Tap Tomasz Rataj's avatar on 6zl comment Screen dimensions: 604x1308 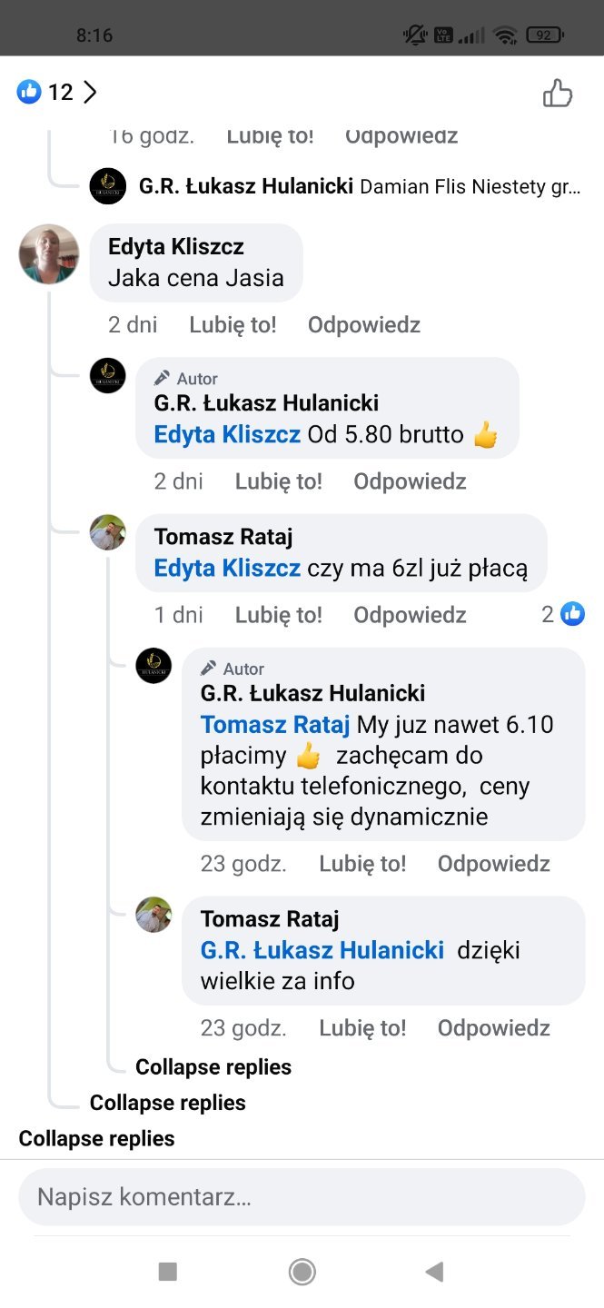[108, 532]
